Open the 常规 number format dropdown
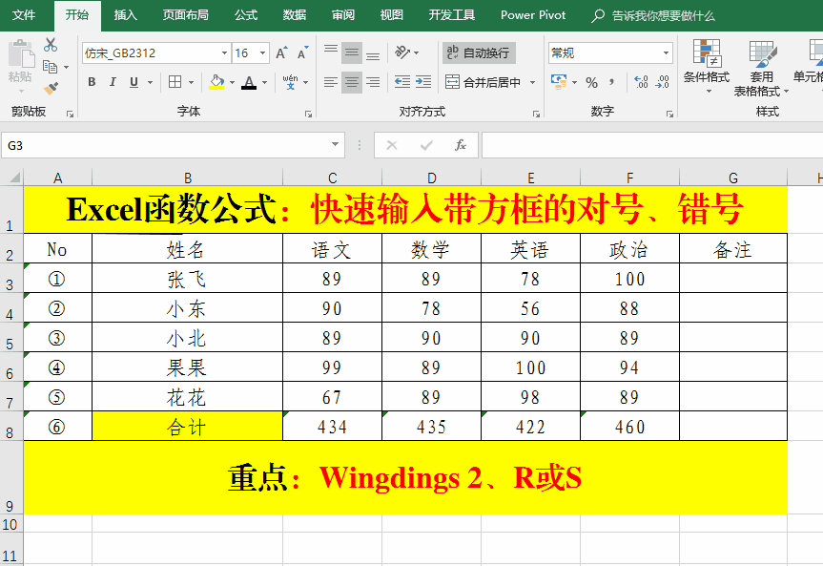This screenshot has height=566, width=823. [x=666, y=53]
